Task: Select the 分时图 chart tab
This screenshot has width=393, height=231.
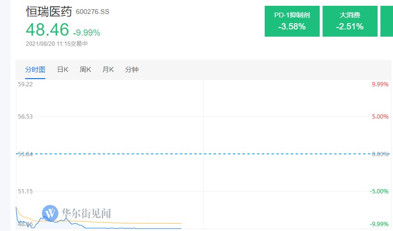Action: (x=35, y=69)
